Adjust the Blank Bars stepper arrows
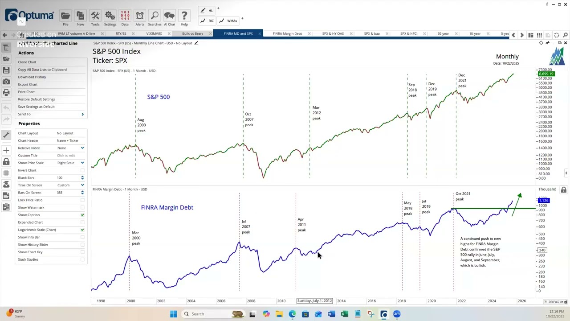The image size is (570, 321). (x=82, y=178)
